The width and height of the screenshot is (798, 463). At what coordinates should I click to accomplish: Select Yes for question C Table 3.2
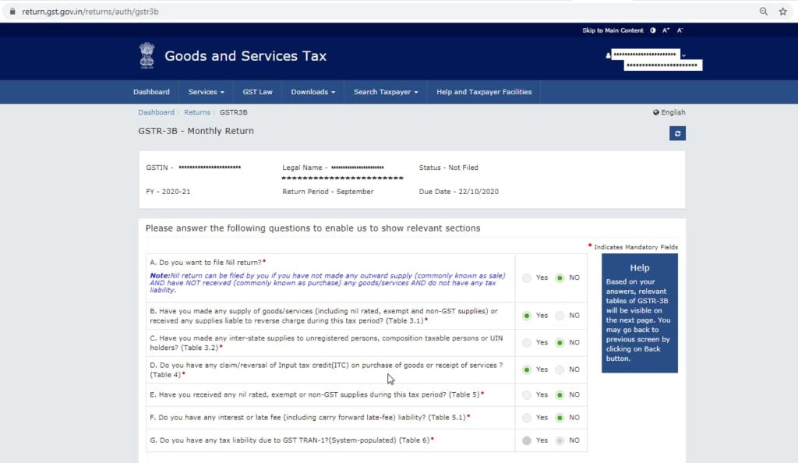click(x=527, y=343)
